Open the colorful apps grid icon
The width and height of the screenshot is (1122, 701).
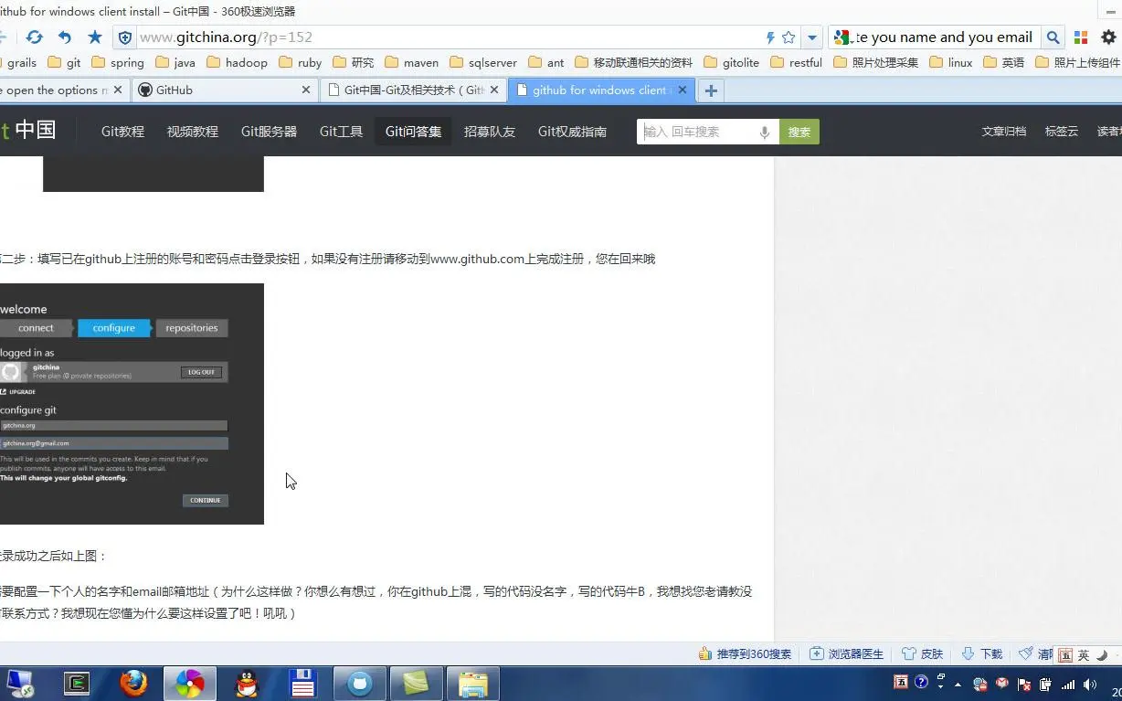[1081, 37]
